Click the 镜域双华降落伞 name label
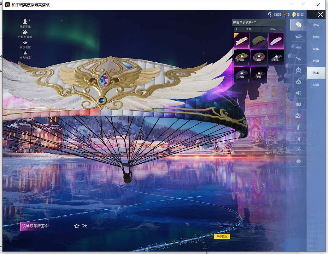 pyautogui.click(x=35, y=226)
